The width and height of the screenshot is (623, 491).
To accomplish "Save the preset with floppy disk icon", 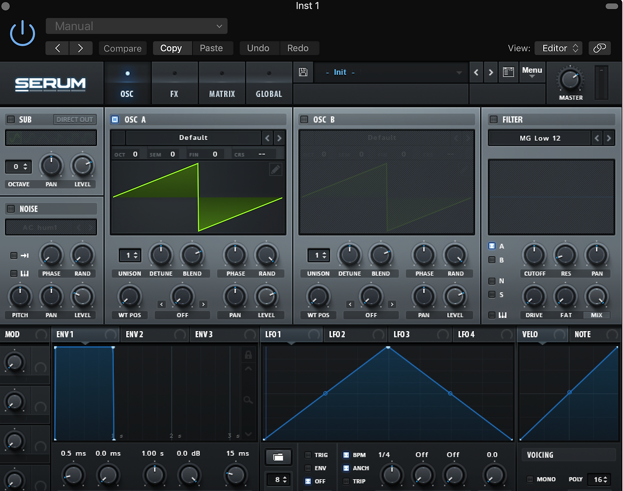I will click(303, 72).
